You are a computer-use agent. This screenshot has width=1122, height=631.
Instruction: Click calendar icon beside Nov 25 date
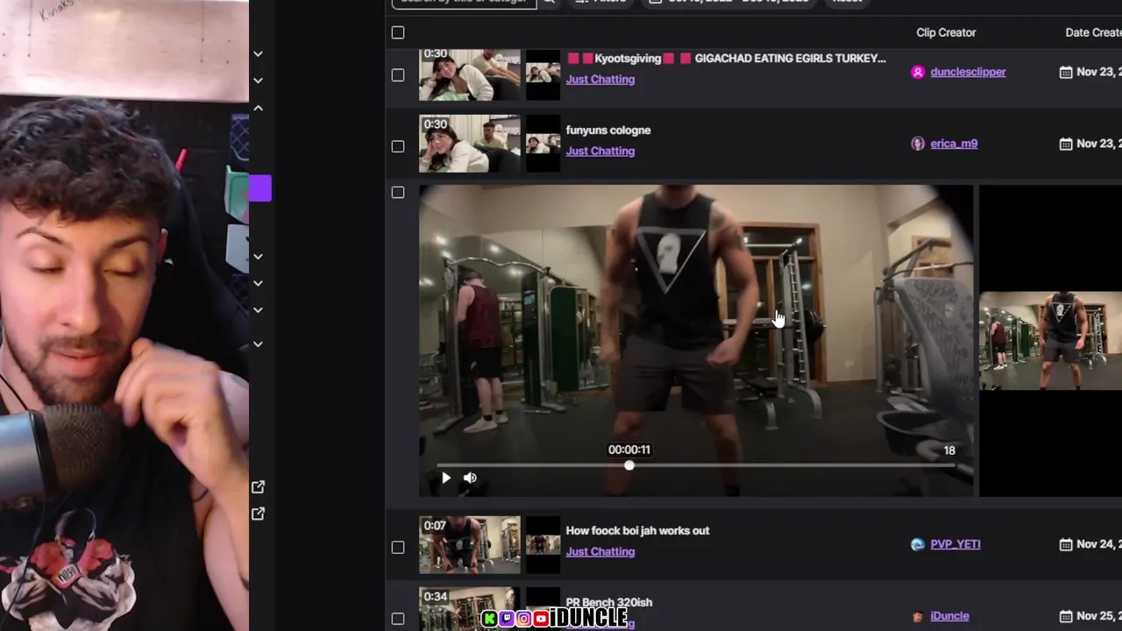[x=1066, y=616]
